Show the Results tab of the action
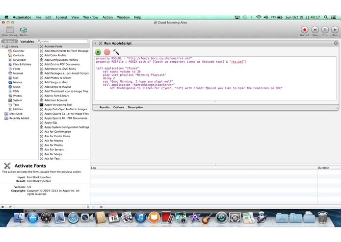Viewport: 341px width, 242px height. click(105, 107)
